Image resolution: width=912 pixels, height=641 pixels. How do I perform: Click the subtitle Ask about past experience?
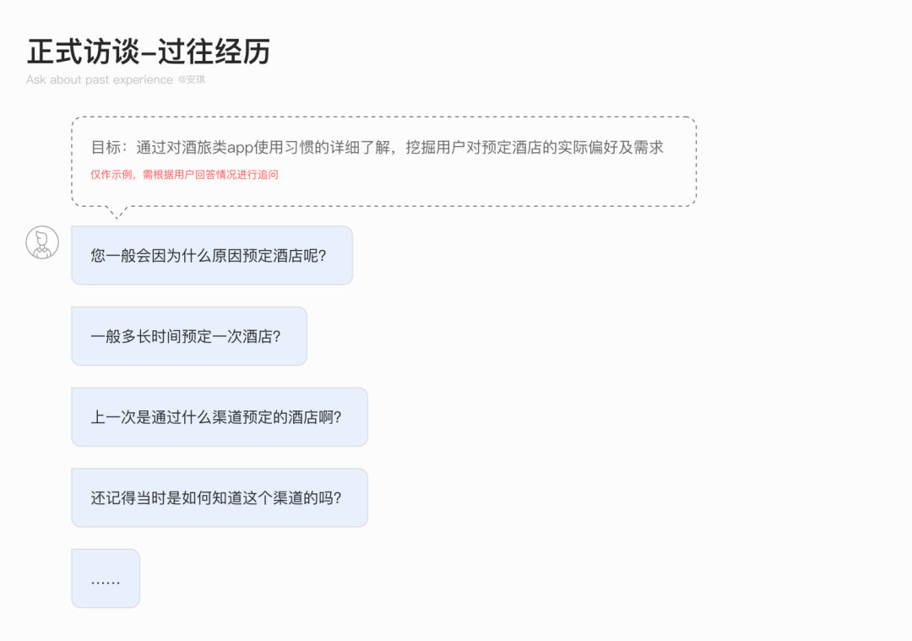(x=100, y=79)
